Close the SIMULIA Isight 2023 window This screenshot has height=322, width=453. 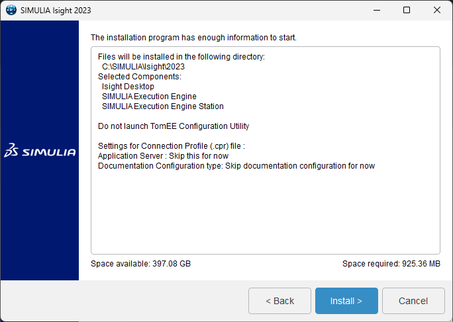(x=437, y=10)
